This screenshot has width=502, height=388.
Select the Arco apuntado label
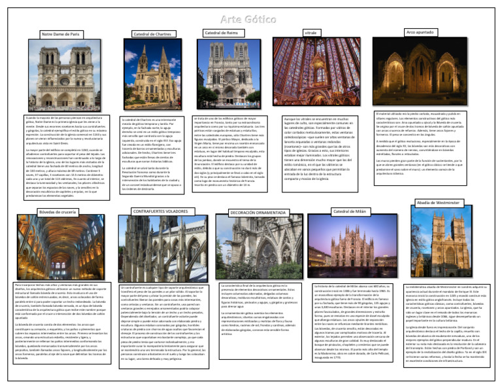coord(421,32)
